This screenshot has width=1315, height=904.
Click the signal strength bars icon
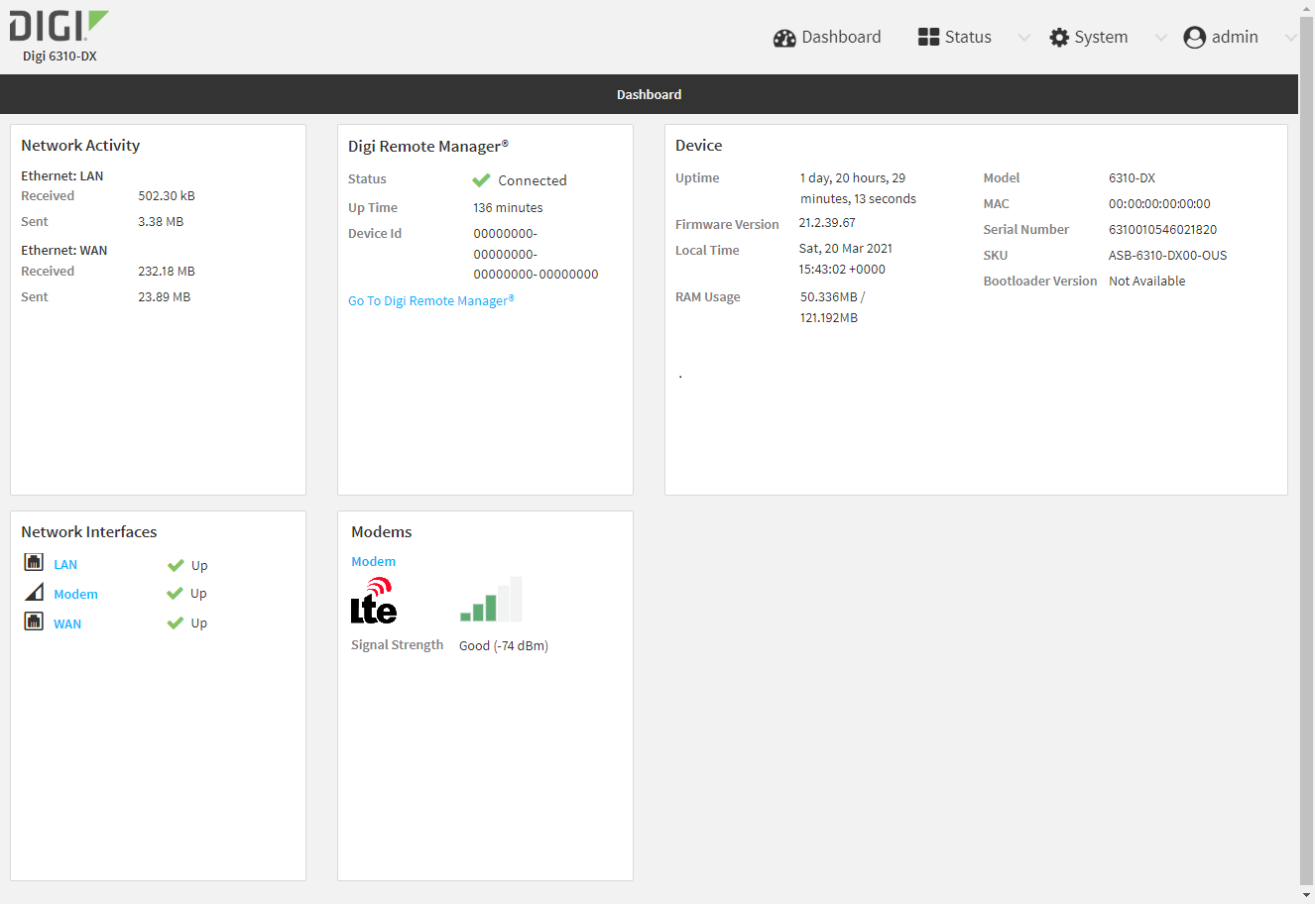pos(491,599)
